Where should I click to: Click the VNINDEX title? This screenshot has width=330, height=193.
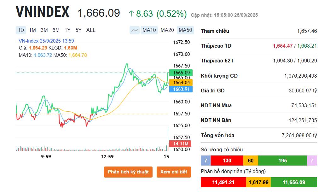point(43,12)
